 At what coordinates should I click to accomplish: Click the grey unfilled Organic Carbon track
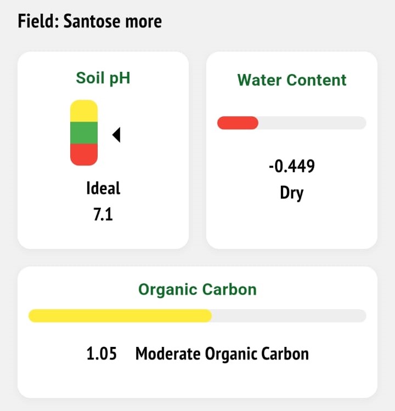289,316
